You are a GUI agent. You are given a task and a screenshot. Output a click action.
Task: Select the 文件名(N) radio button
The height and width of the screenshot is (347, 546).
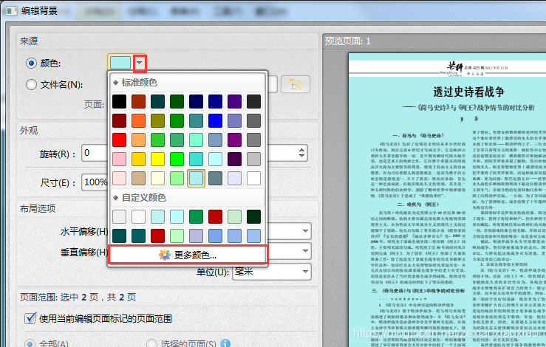(x=31, y=85)
